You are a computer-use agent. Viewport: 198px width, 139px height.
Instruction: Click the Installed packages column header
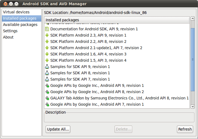[x=117, y=20]
